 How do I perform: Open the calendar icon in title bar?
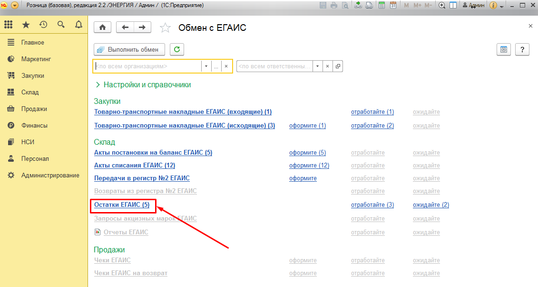click(x=393, y=6)
